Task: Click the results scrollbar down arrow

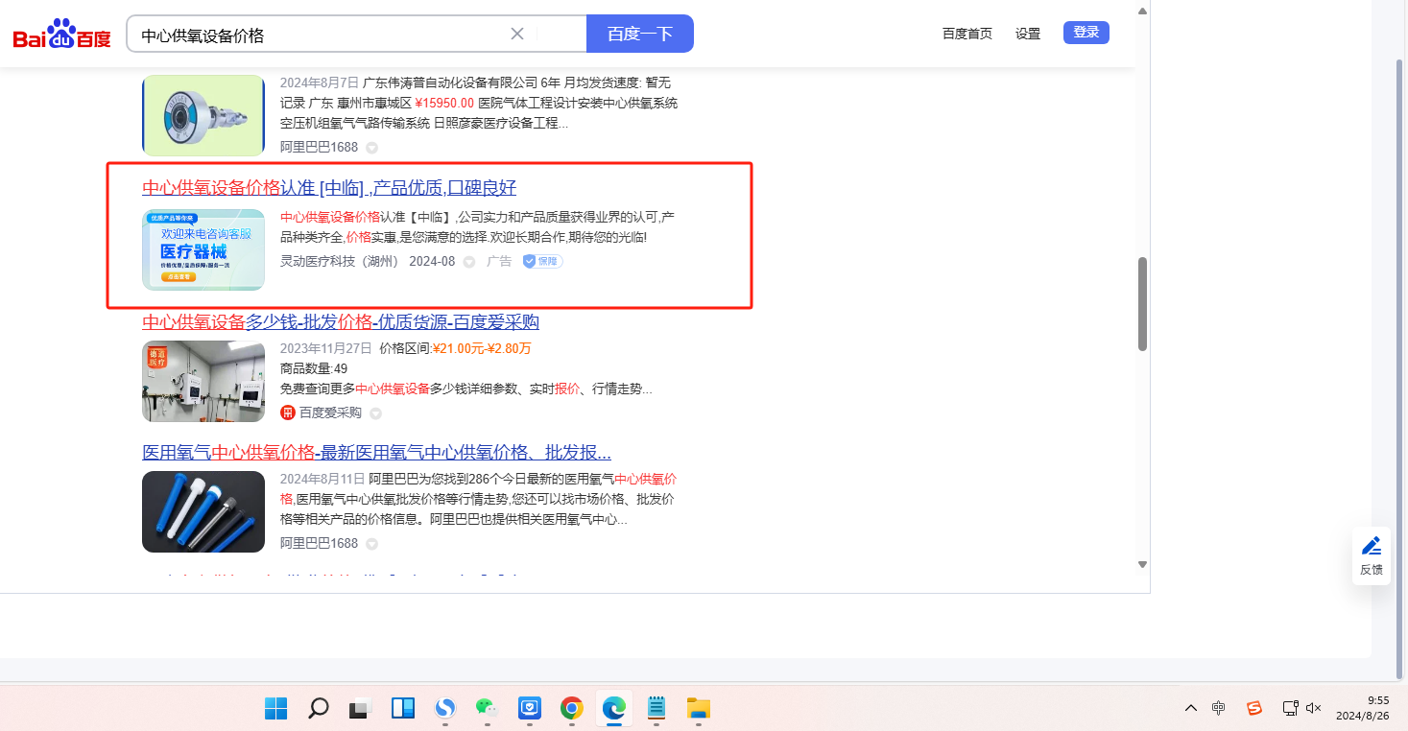Action: [1142, 564]
